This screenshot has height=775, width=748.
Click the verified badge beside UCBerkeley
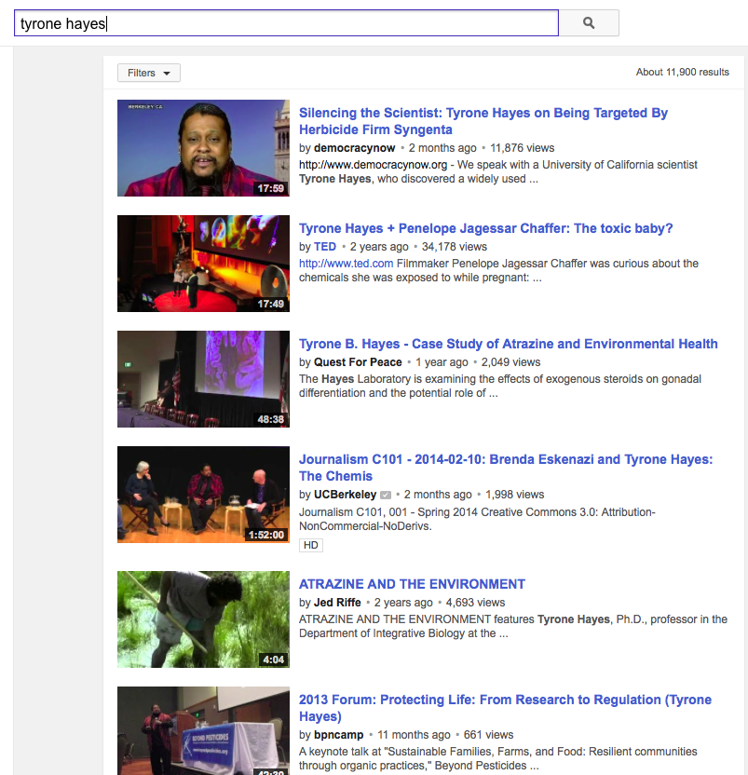[386, 495]
